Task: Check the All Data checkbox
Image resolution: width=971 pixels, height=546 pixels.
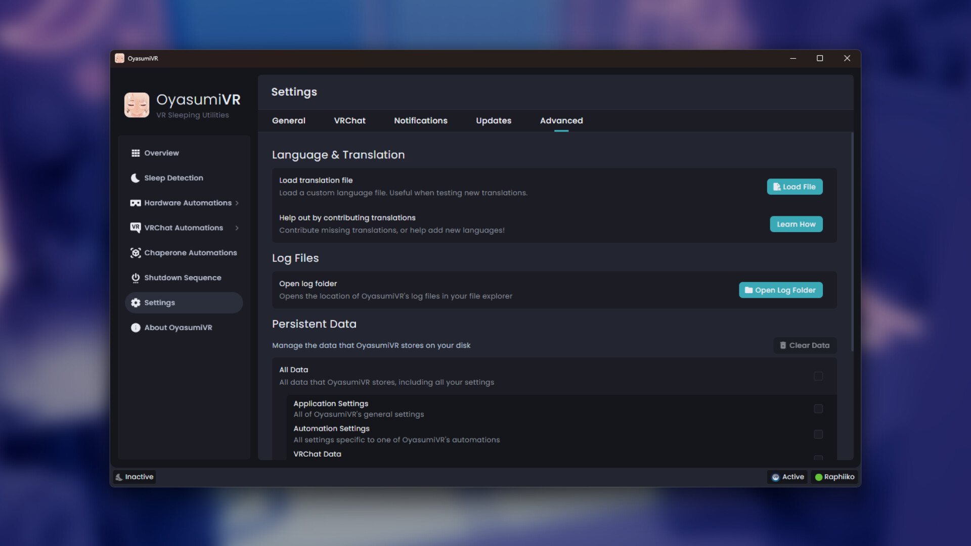Action: 818,376
